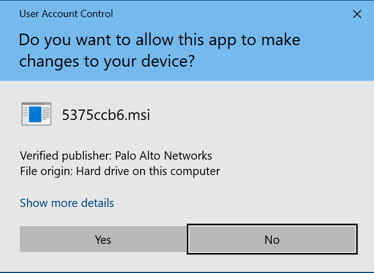The height and width of the screenshot is (273, 374).
Task: Click the word 'Networks' in publisher line
Action: (191, 156)
